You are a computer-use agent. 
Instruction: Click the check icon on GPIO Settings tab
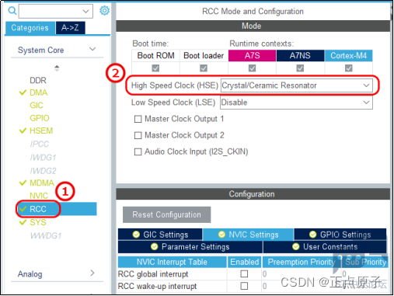pyautogui.click(x=312, y=235)
